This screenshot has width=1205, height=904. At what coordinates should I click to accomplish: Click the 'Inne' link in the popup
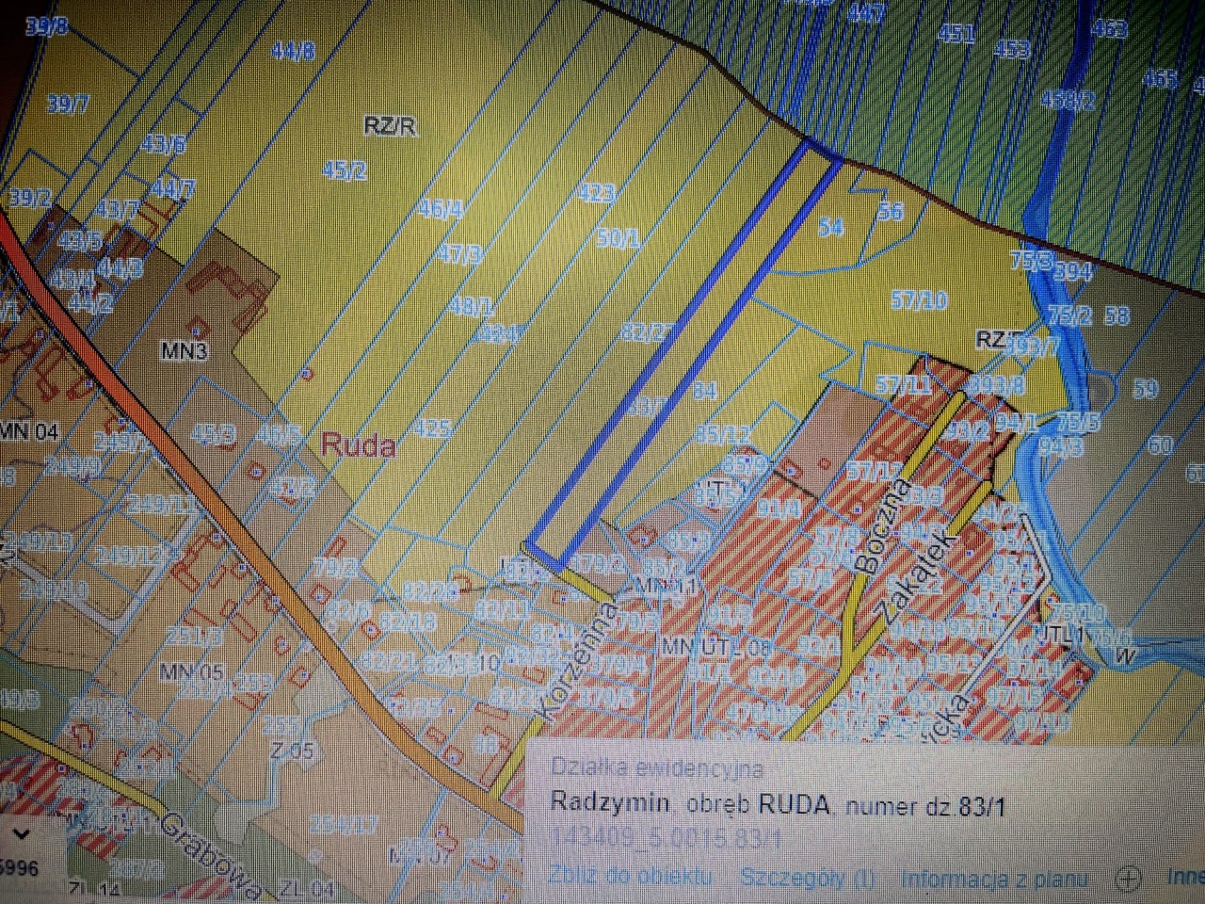[1184, 877]
